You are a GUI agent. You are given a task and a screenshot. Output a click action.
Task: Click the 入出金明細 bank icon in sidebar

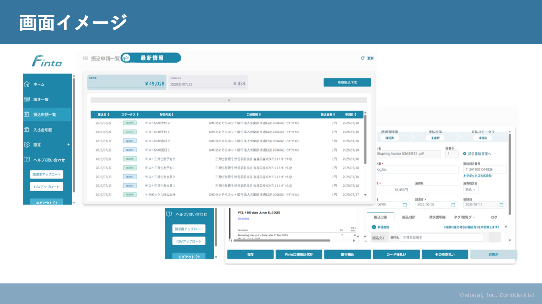click(27, 129)
